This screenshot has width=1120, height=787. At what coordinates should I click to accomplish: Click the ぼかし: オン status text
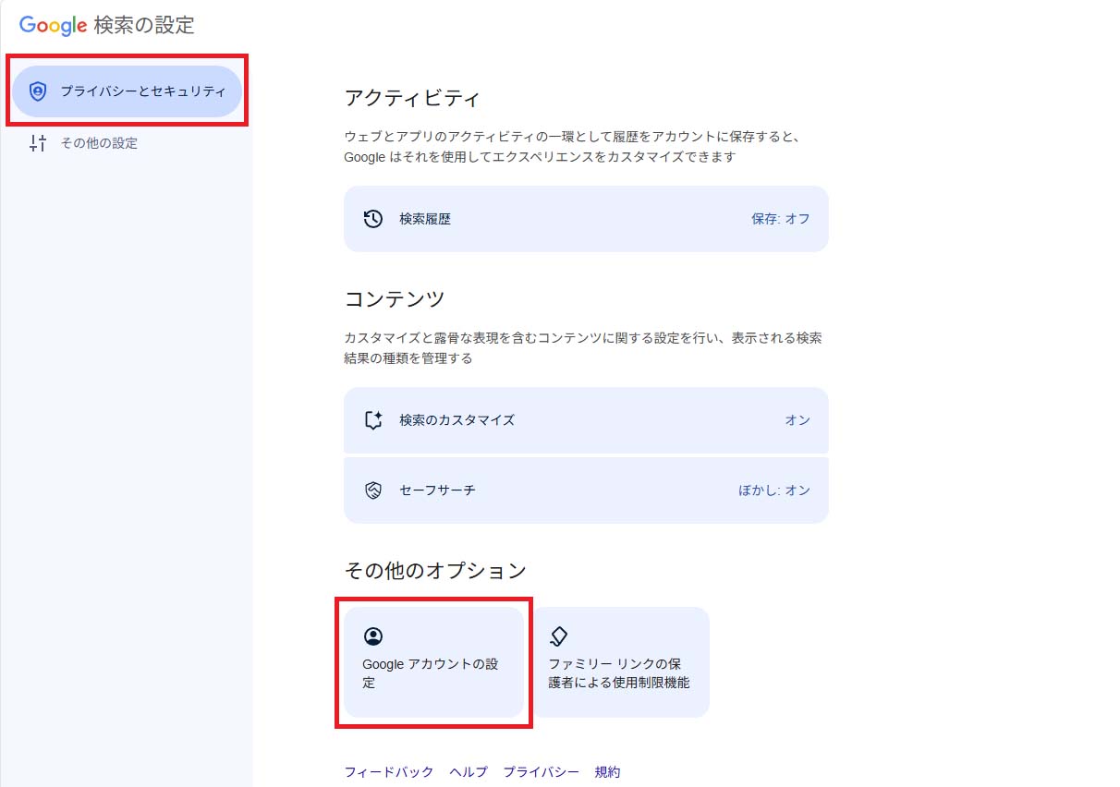click(x=774, y=490)
